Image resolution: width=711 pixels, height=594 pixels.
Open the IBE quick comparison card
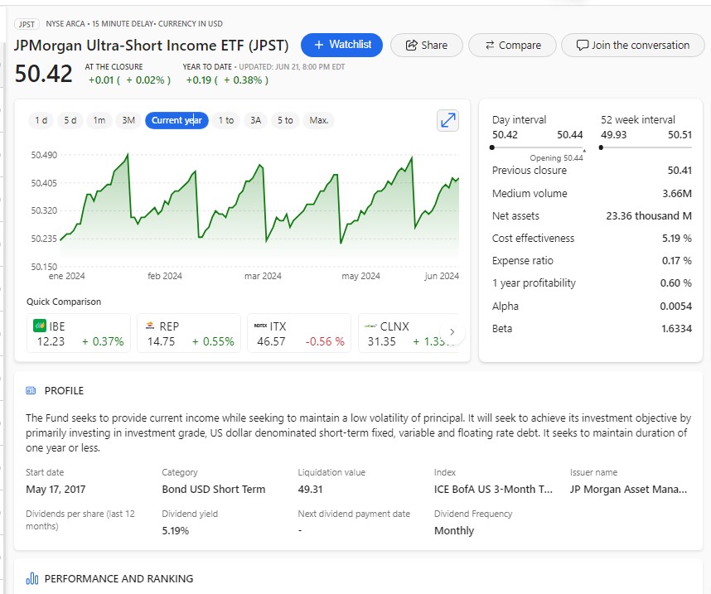pyautogui.click(x=79, y=333)
